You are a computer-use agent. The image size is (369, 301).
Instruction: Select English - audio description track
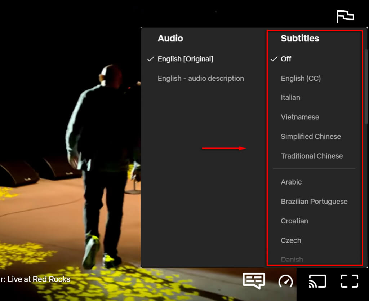tap(201, 78)
